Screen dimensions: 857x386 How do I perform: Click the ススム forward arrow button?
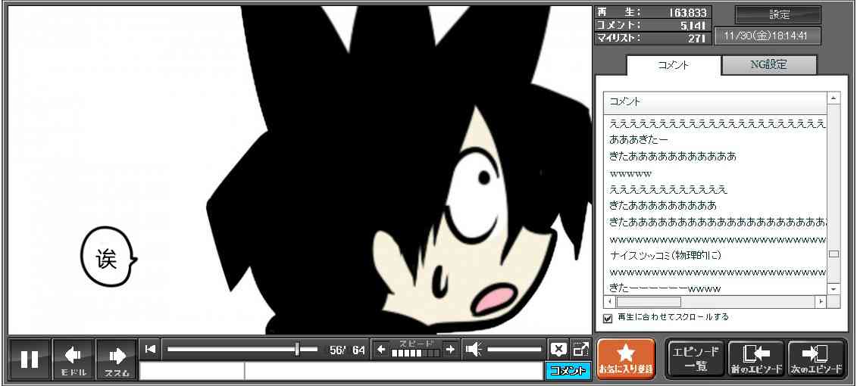pos(117,359)
